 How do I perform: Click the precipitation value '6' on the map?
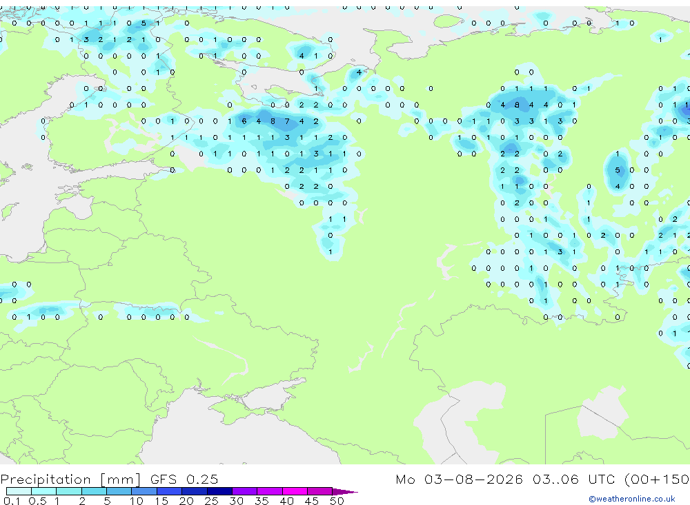click(x=244, y=121)
